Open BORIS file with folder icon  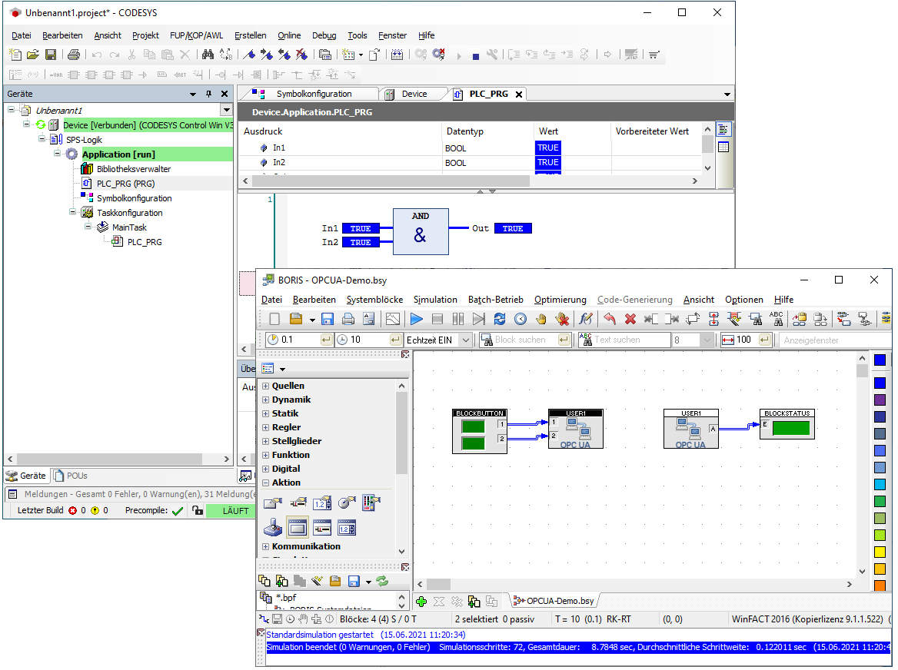tap(296, 319)
